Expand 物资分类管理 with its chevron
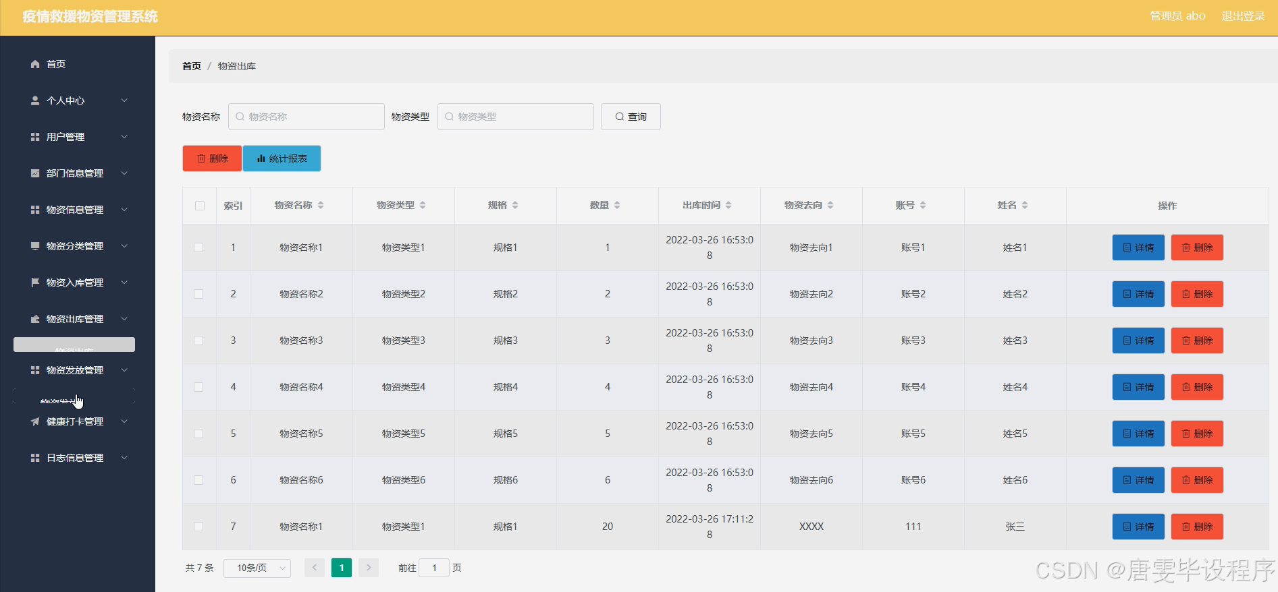1278x592 pixels. (124, 246)
